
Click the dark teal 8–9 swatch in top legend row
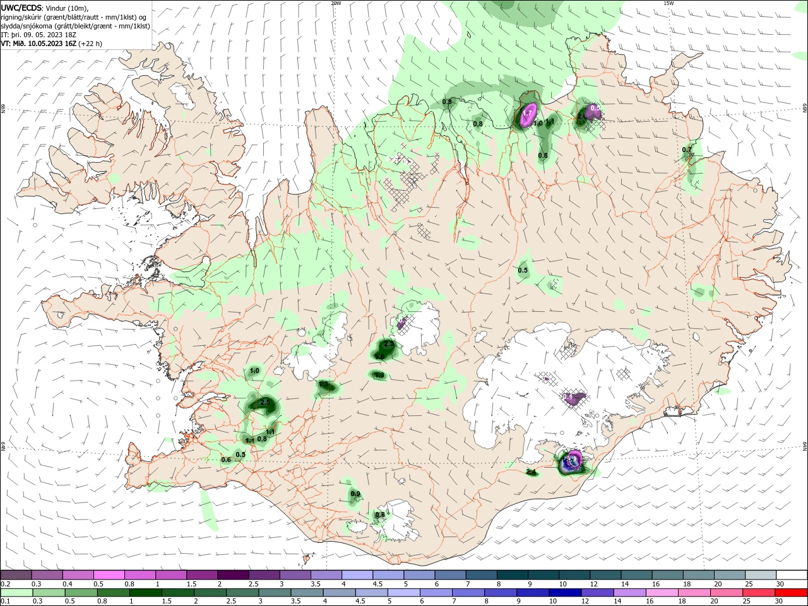tap(512, 575)
